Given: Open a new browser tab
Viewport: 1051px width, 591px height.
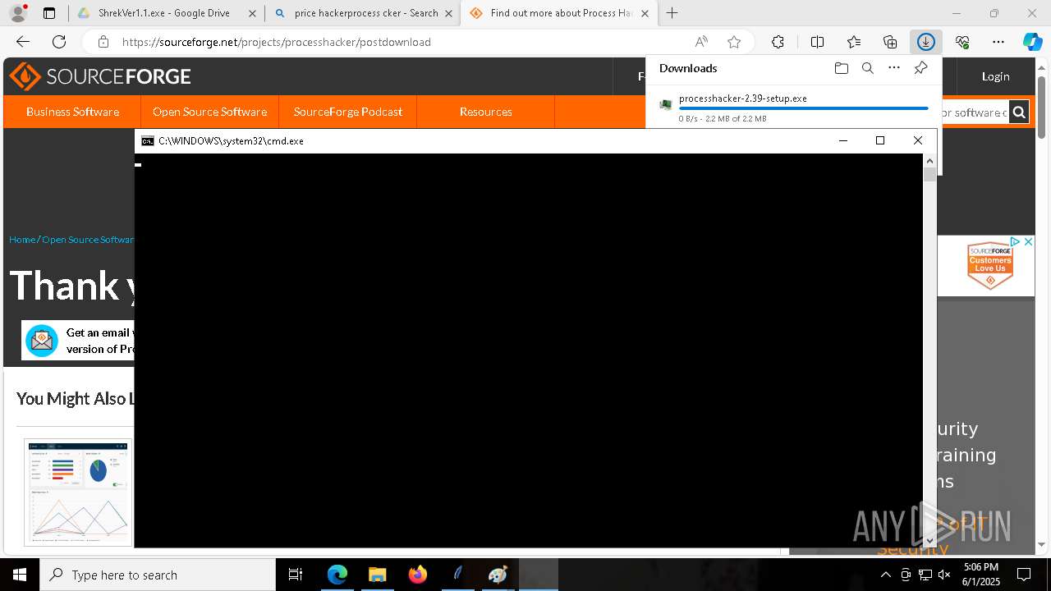Looking at the screenshot, I should [672, 13].
